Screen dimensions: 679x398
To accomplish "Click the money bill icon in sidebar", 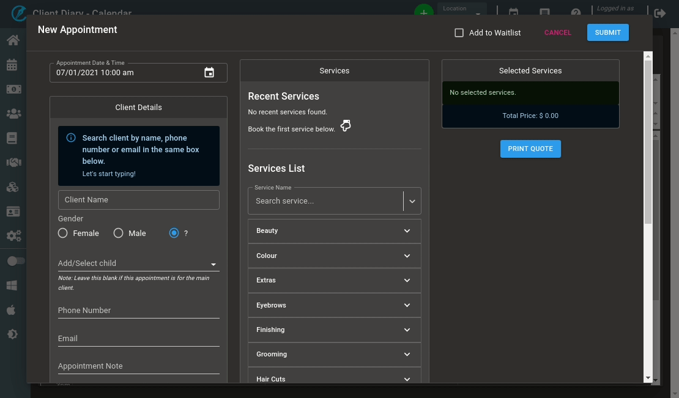I will (x=13, y=89).
